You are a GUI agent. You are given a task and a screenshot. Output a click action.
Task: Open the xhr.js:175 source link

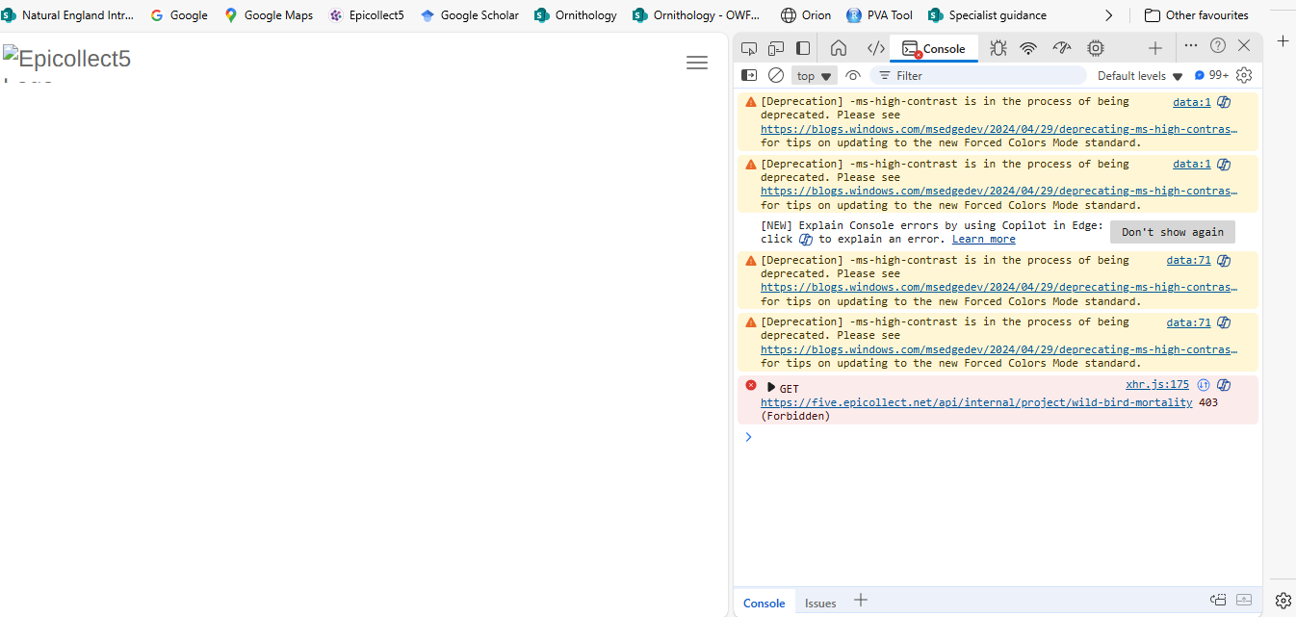(1156, 384)
